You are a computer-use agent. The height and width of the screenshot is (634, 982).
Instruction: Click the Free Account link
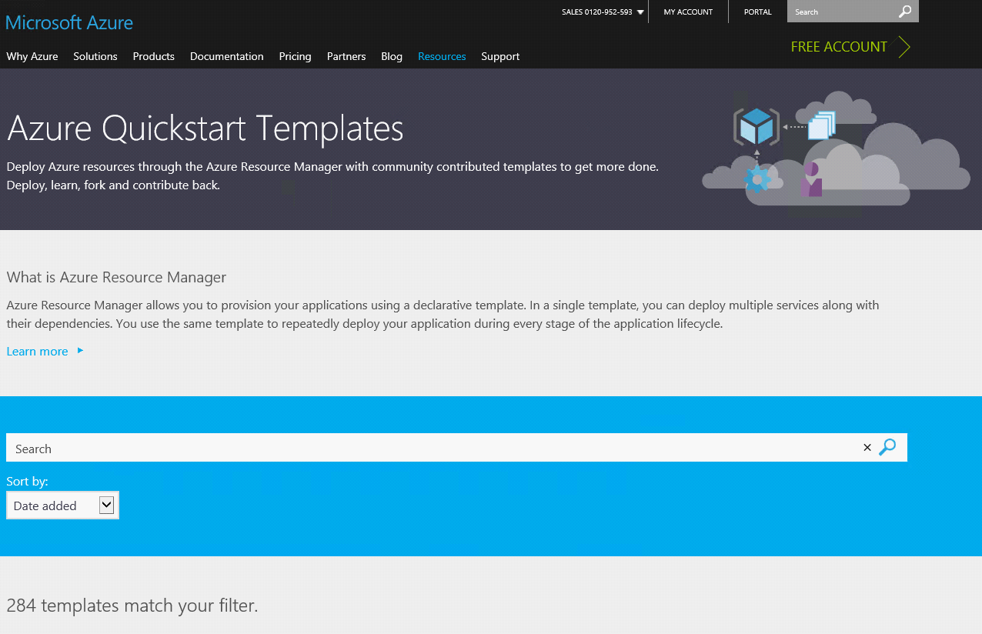pos(839,47)
